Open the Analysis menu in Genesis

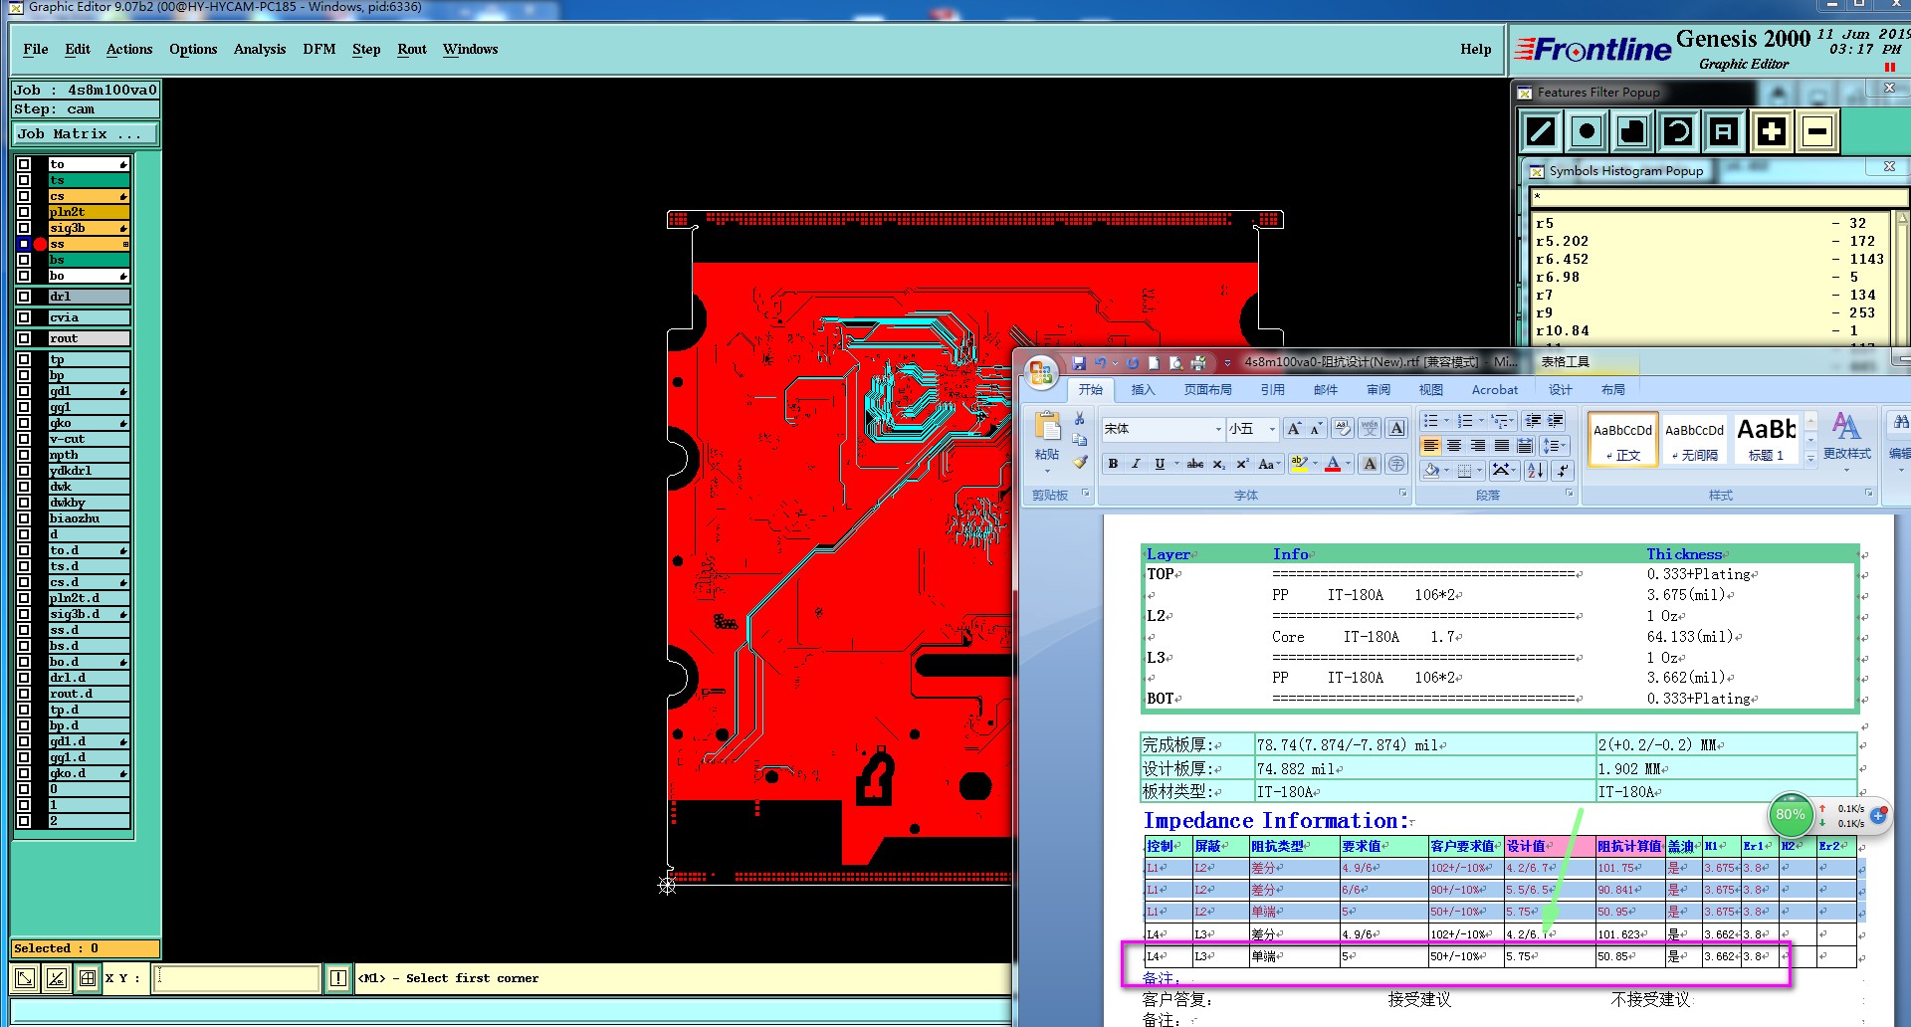260,49
